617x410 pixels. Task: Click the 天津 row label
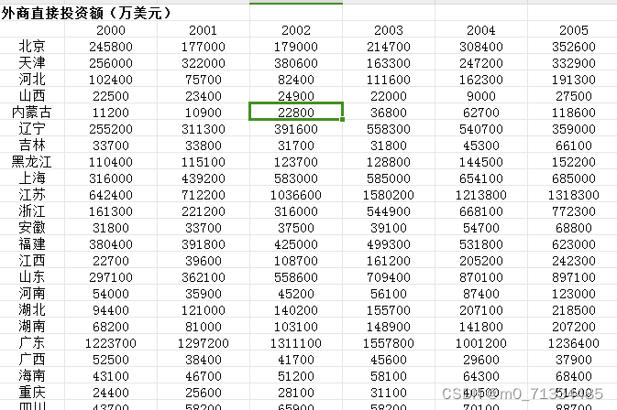32,63
